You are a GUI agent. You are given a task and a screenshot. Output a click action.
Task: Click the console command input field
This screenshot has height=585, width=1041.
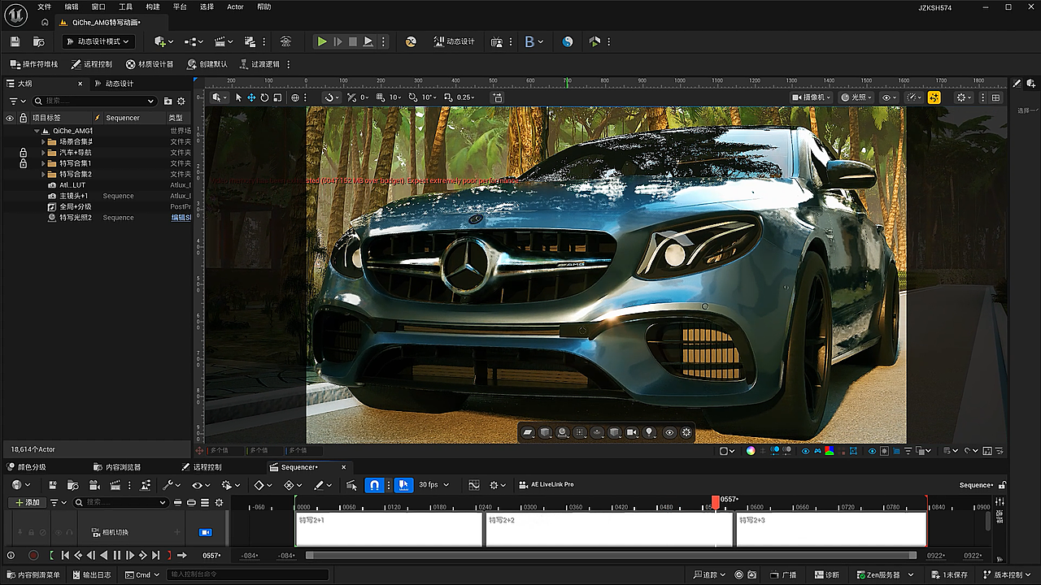tap(247, 575)
